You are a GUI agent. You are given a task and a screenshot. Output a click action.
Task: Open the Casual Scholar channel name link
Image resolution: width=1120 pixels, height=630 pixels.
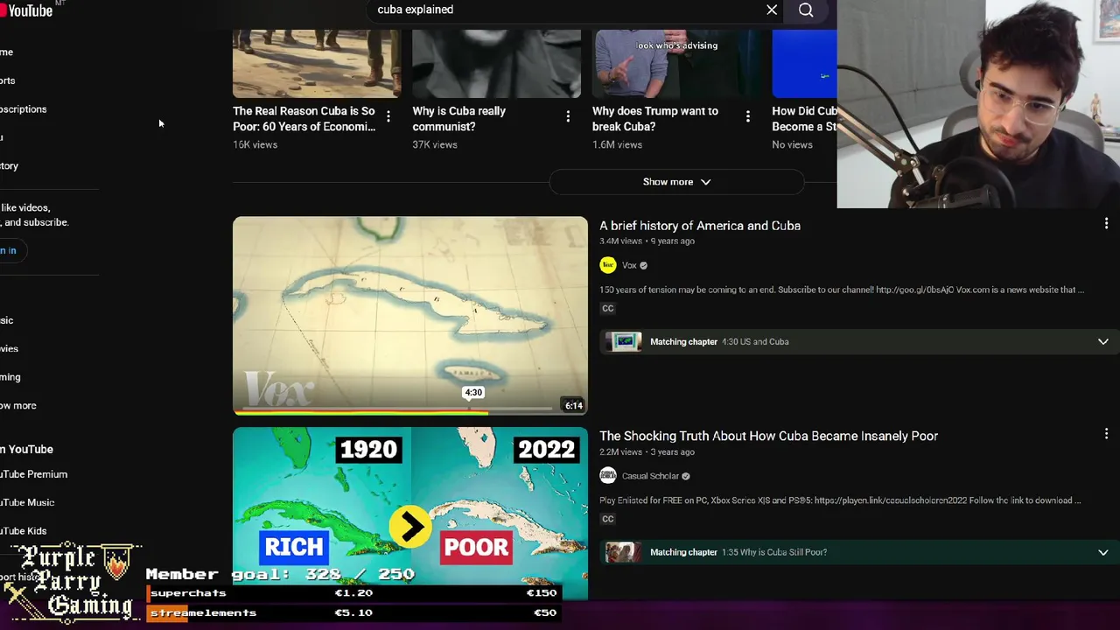[x=650, y=476]
